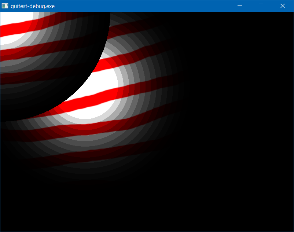Click empty title bar space left of minimize
The height and width of the screenshot is (232, 294).
[147, 6]
